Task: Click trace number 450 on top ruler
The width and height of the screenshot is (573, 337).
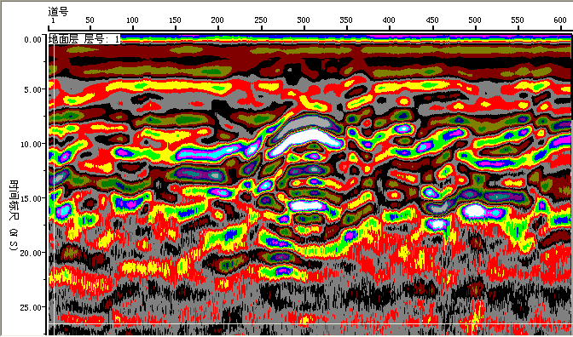Action: pos(432,20)
